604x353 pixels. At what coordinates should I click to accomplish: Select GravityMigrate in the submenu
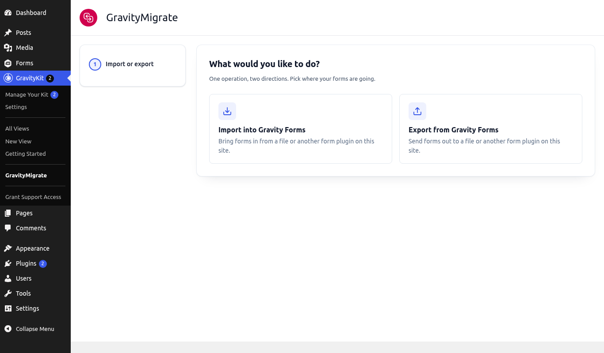click(35, 175)
